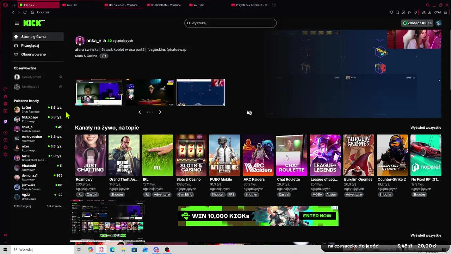Open Przeglądaj in the sidebar

pos(38,46)
